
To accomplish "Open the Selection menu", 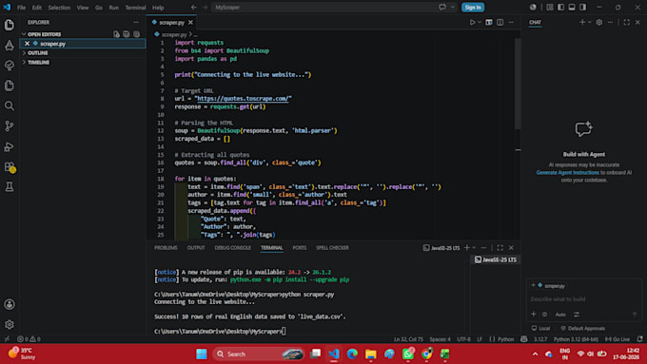I will pyautogui.click(x=59, y=8).
